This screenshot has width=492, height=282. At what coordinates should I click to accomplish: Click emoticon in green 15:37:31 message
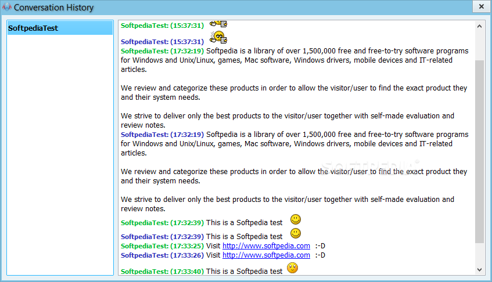coord(218,24)
